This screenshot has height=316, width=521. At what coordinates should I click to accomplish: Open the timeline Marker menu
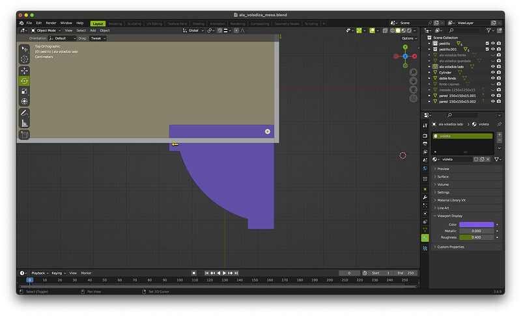point(86,273)
